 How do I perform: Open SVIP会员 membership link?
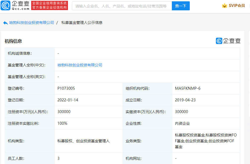pos(237,6)
